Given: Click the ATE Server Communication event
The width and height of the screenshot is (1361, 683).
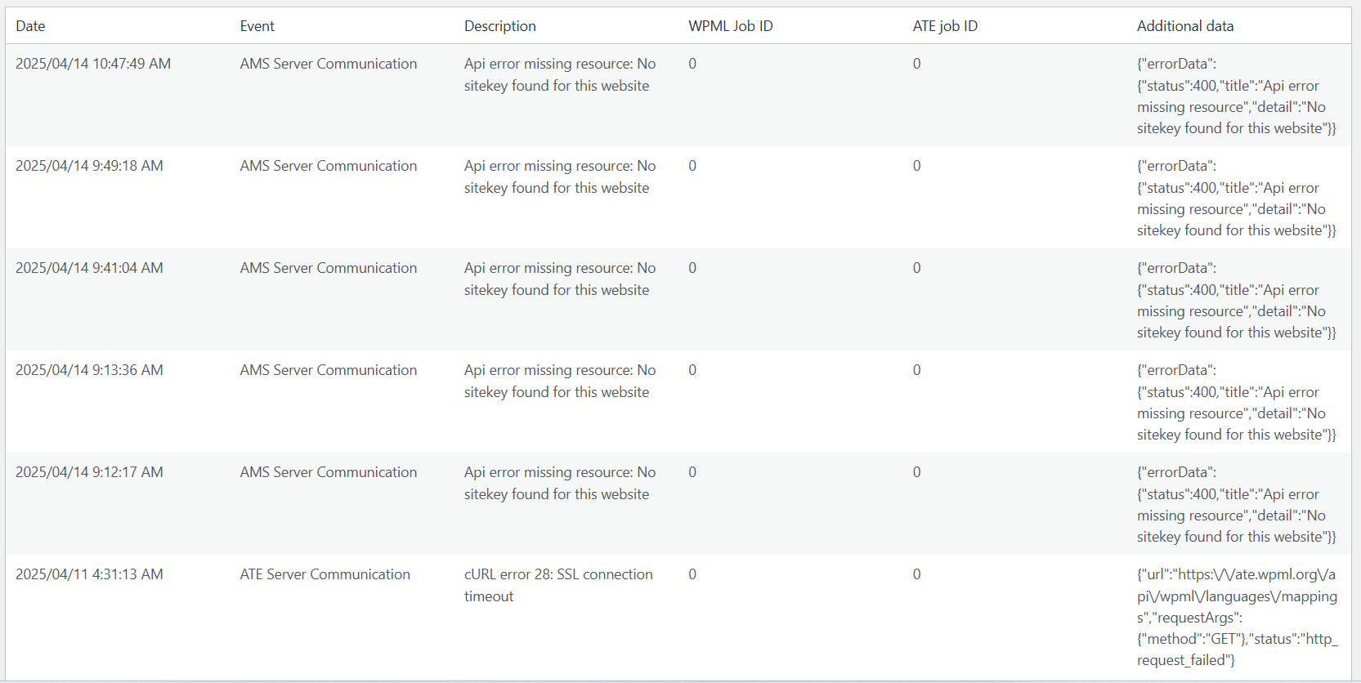Looking at the screenshot, I should coord(325,574).
